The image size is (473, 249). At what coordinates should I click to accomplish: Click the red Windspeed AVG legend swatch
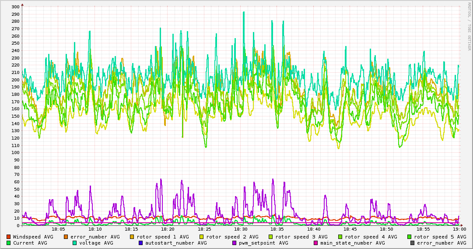8,237
